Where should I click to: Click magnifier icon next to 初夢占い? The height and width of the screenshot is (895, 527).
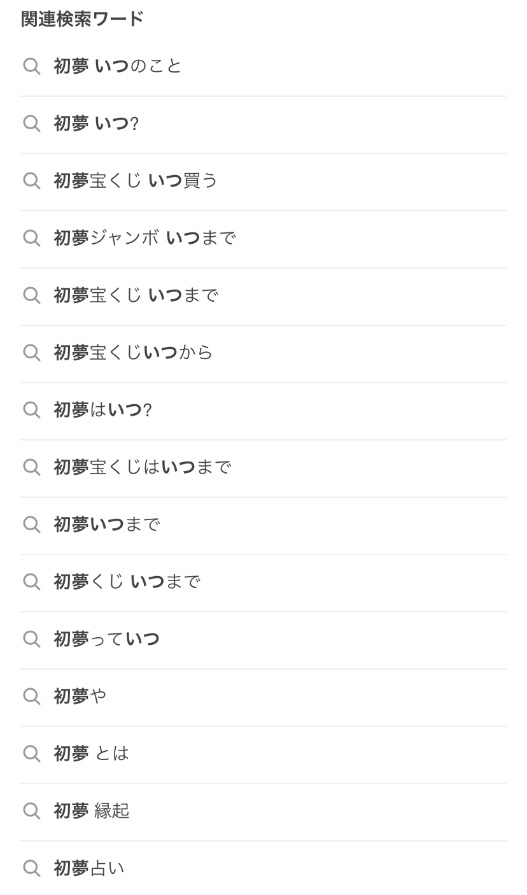click(x=32, y=868)
